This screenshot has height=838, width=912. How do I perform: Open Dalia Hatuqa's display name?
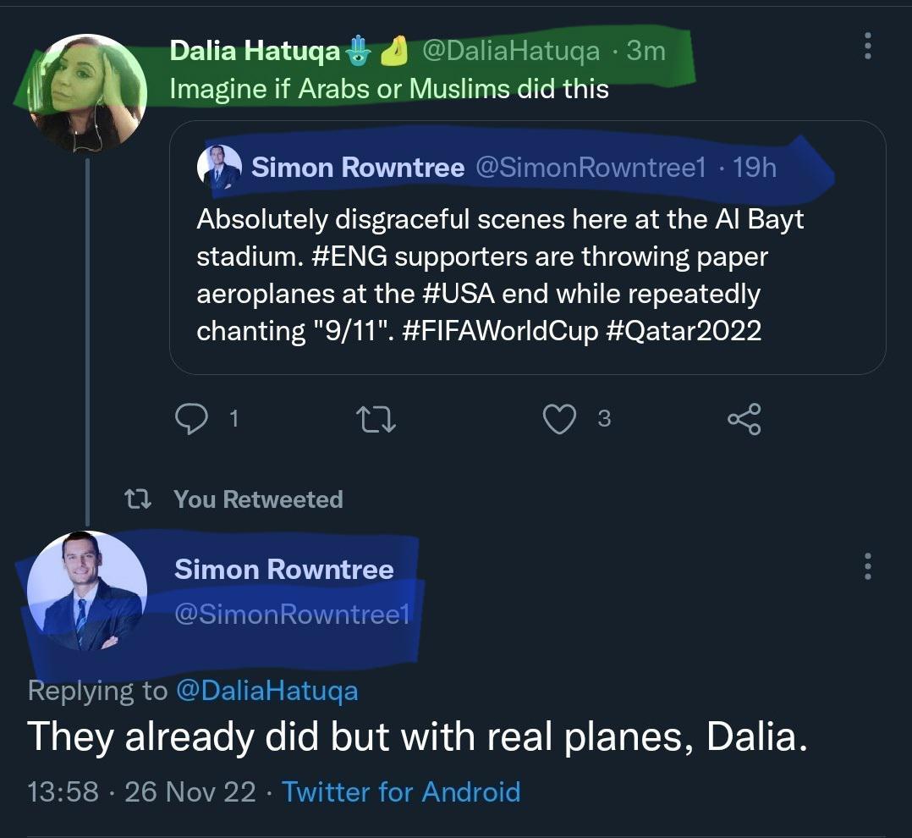(x=254, y=51)
